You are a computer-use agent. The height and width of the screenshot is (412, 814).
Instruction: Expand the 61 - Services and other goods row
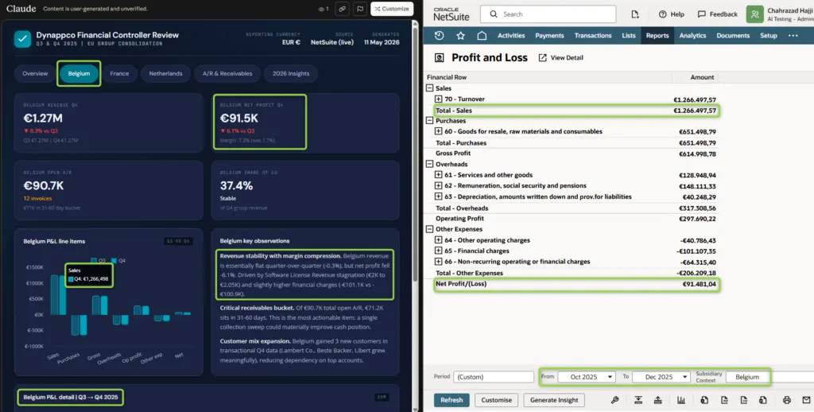point(438,175)
